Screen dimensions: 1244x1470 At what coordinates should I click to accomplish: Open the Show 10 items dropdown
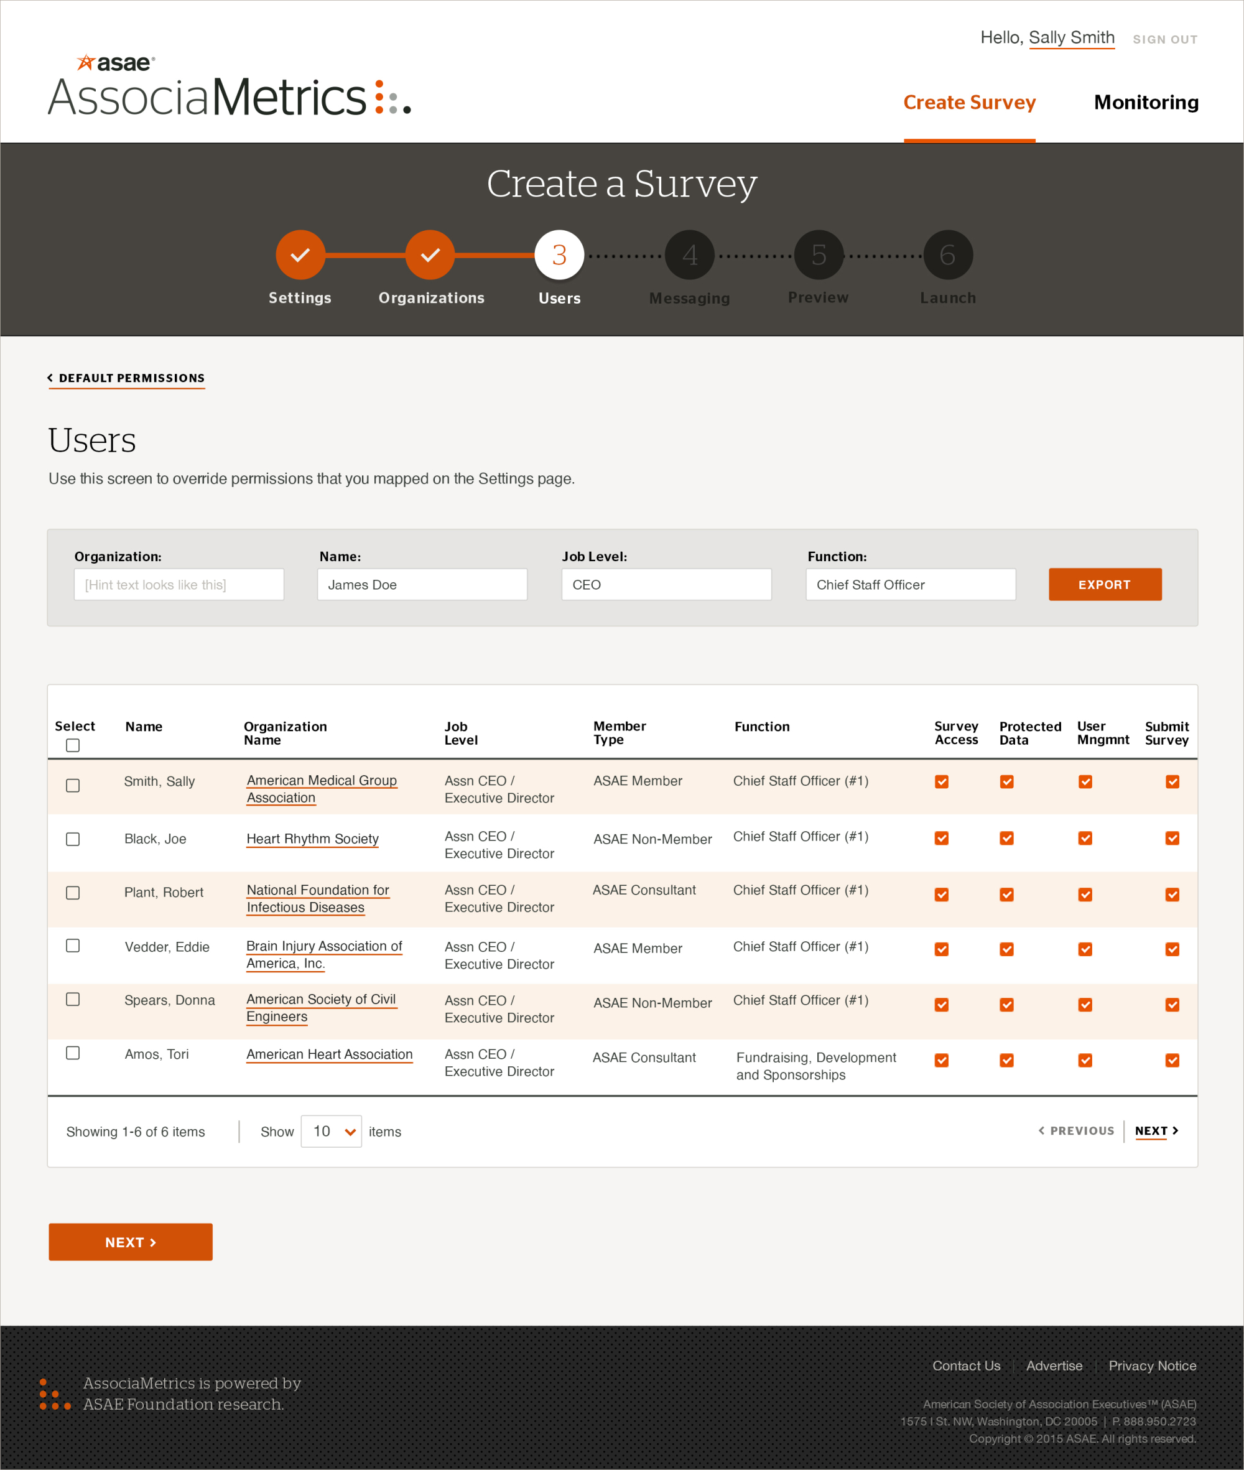(x=331, y=1132)
